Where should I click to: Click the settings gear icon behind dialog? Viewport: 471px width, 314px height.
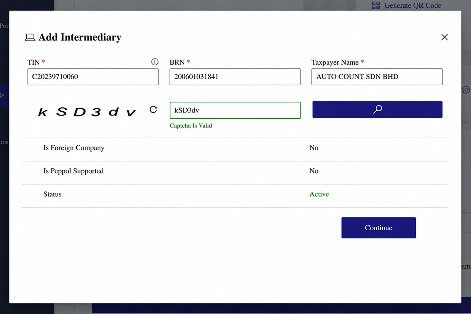[x=466, y=90]
